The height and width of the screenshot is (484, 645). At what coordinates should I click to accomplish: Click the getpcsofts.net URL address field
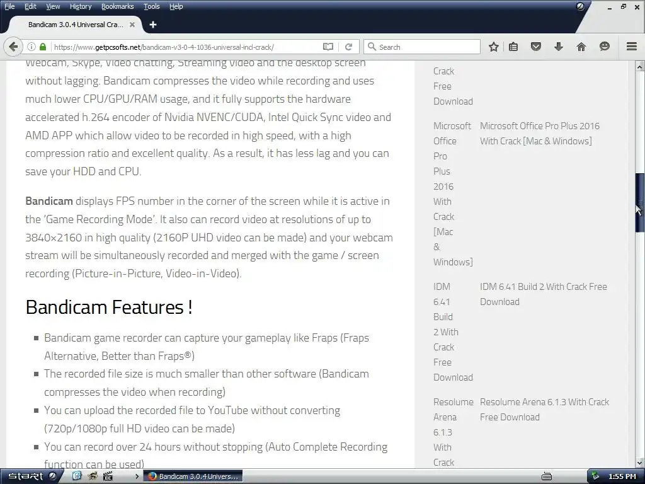click(x=164, y=47)
